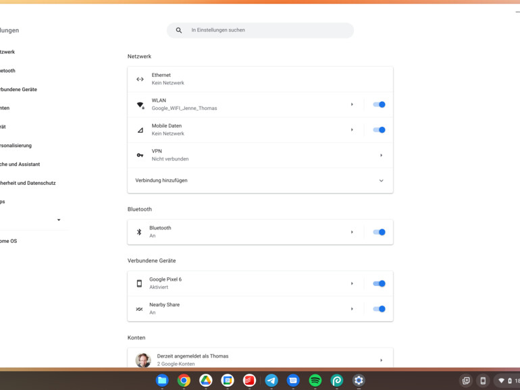
Task: Select Konten in the sidebar
Action: (x=5, y=108)
